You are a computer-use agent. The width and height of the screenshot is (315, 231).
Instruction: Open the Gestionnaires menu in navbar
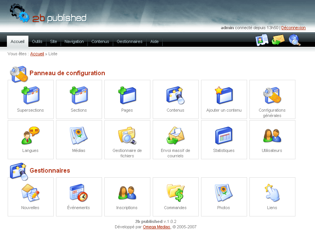pyautogui.click(x=130, y=41)
